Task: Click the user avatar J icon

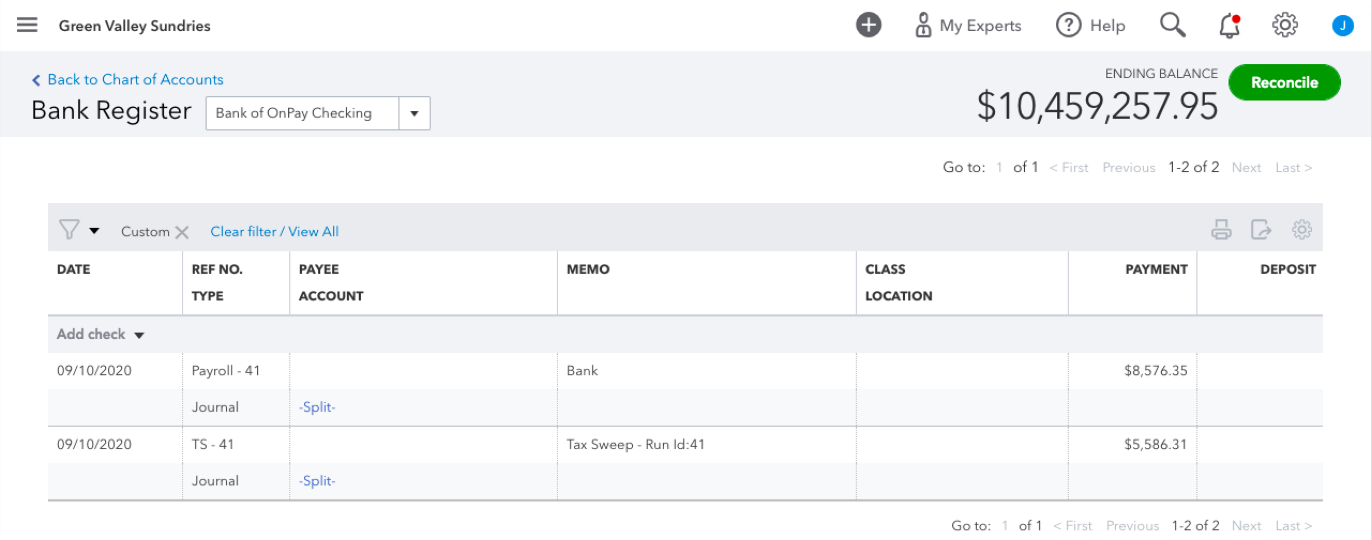Action: tap(1342, 26)
